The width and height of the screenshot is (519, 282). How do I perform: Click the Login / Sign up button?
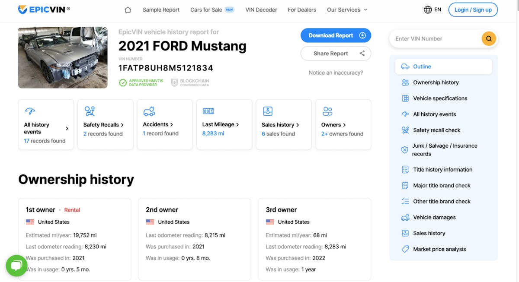click(x=473, y=10)
